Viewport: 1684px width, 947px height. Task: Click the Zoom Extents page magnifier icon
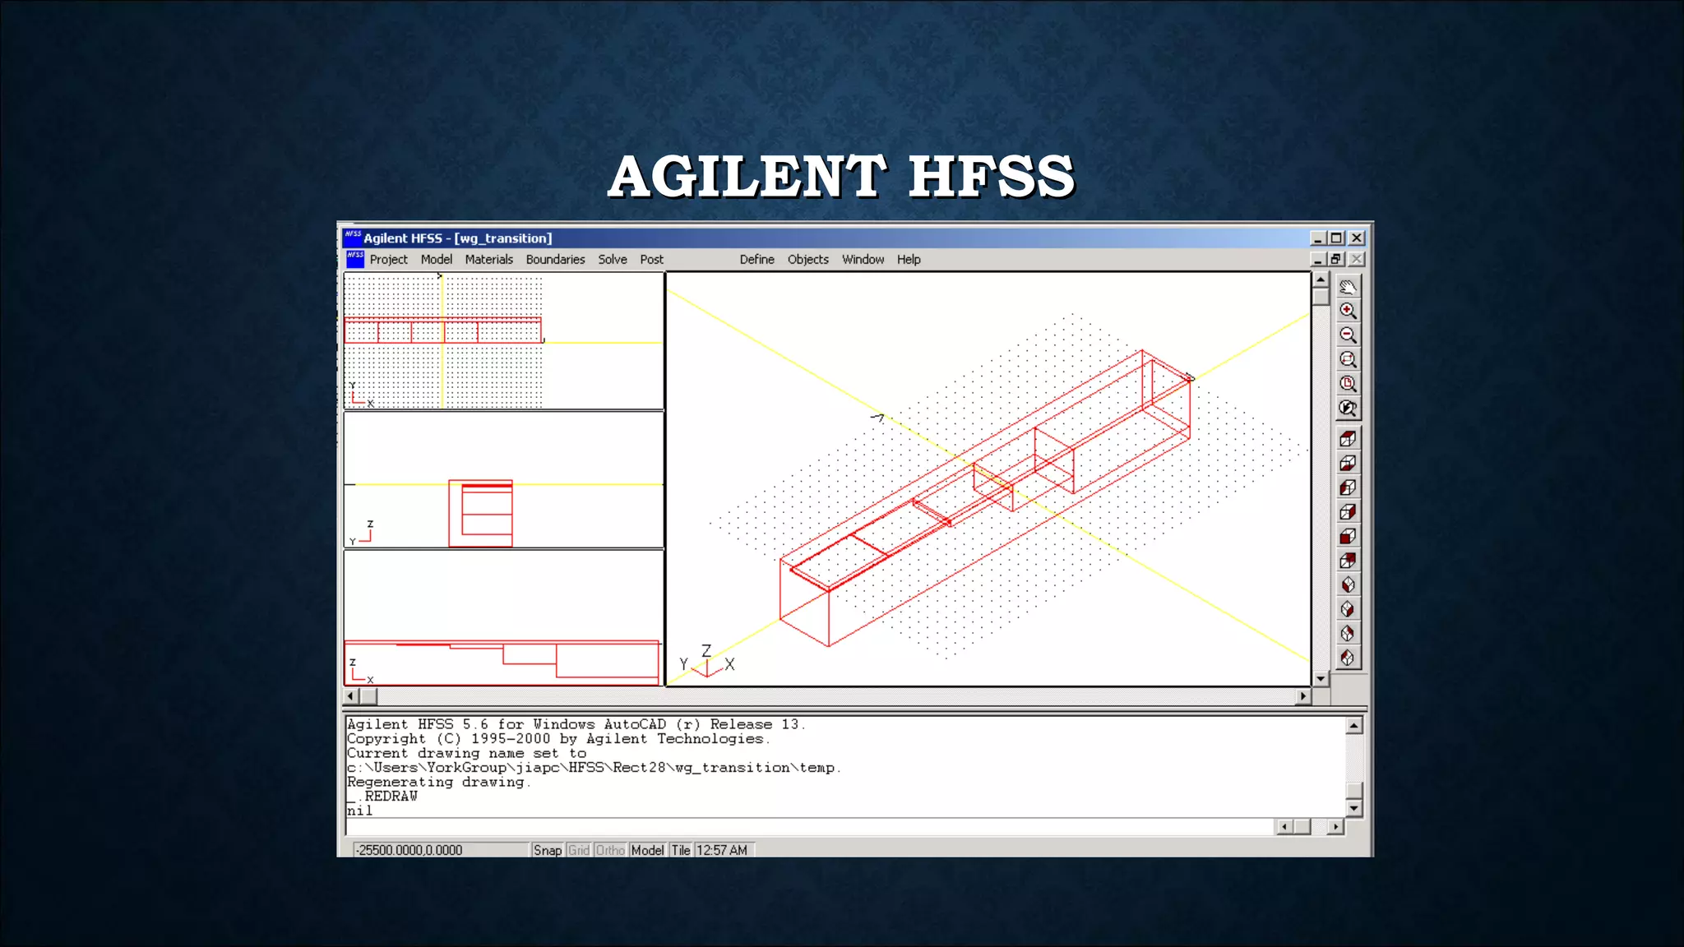(1348, 384)
